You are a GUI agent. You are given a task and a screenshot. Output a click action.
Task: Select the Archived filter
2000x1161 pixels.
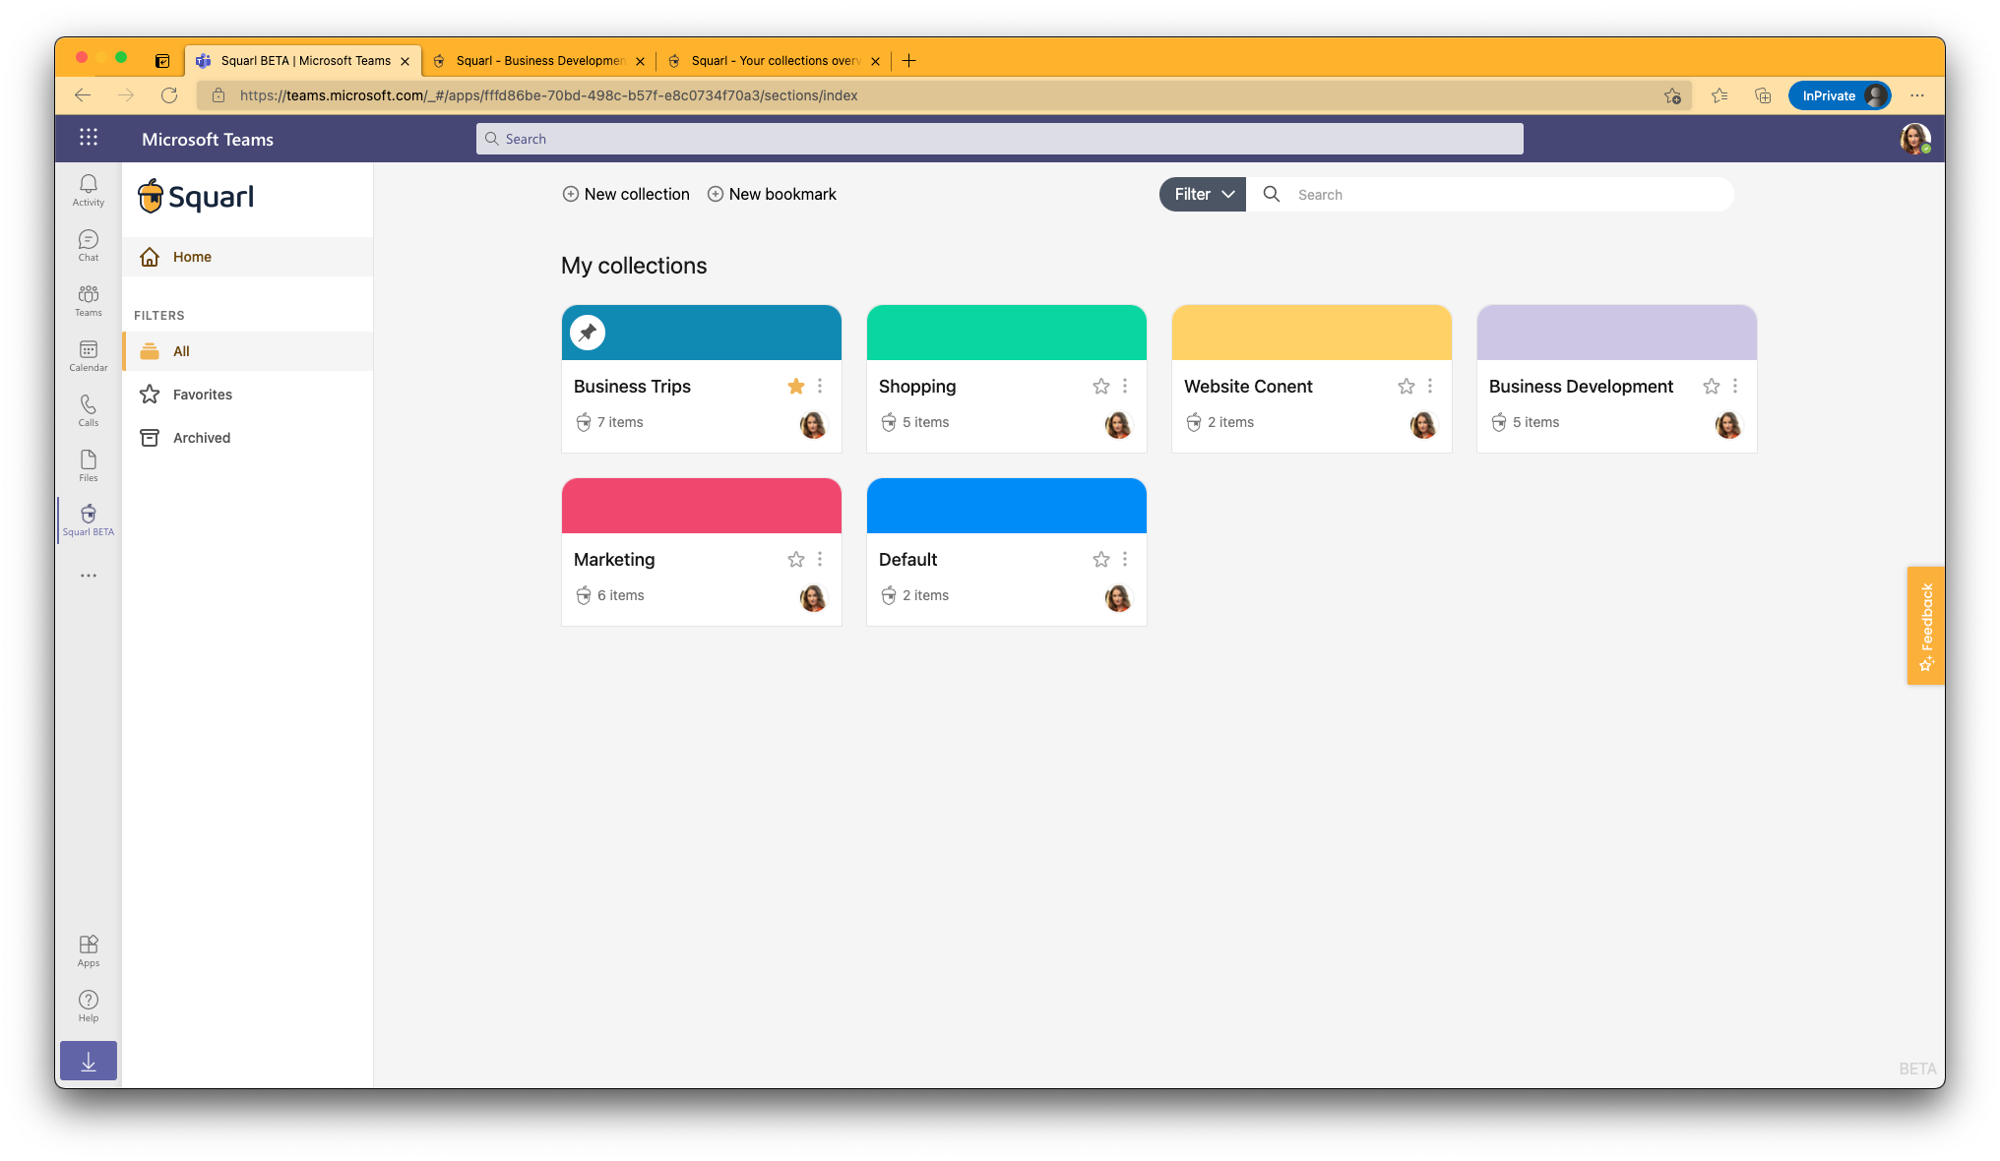pos(248,438)
